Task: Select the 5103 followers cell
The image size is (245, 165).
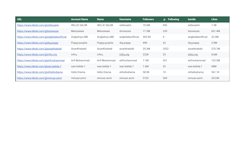Action: [x=146, y=78]
